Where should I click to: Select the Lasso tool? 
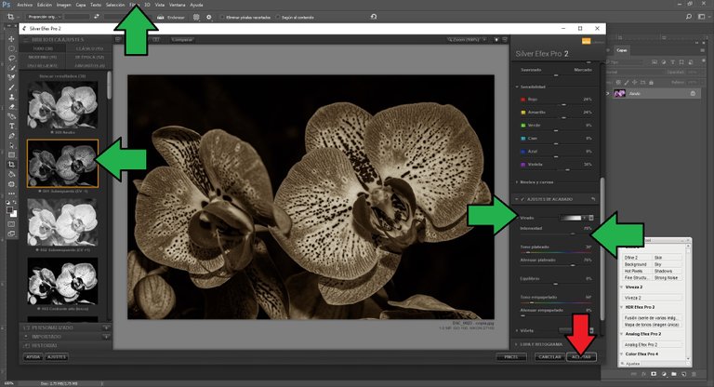[x=11, y=59]
